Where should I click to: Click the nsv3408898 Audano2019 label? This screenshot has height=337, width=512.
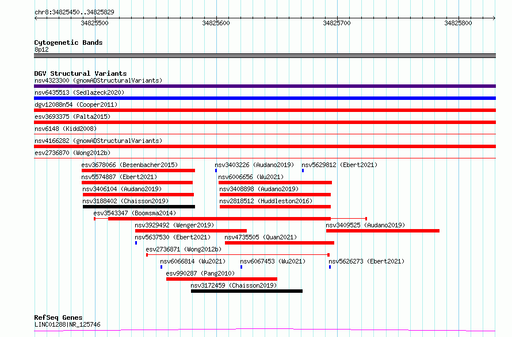point(259,189)
